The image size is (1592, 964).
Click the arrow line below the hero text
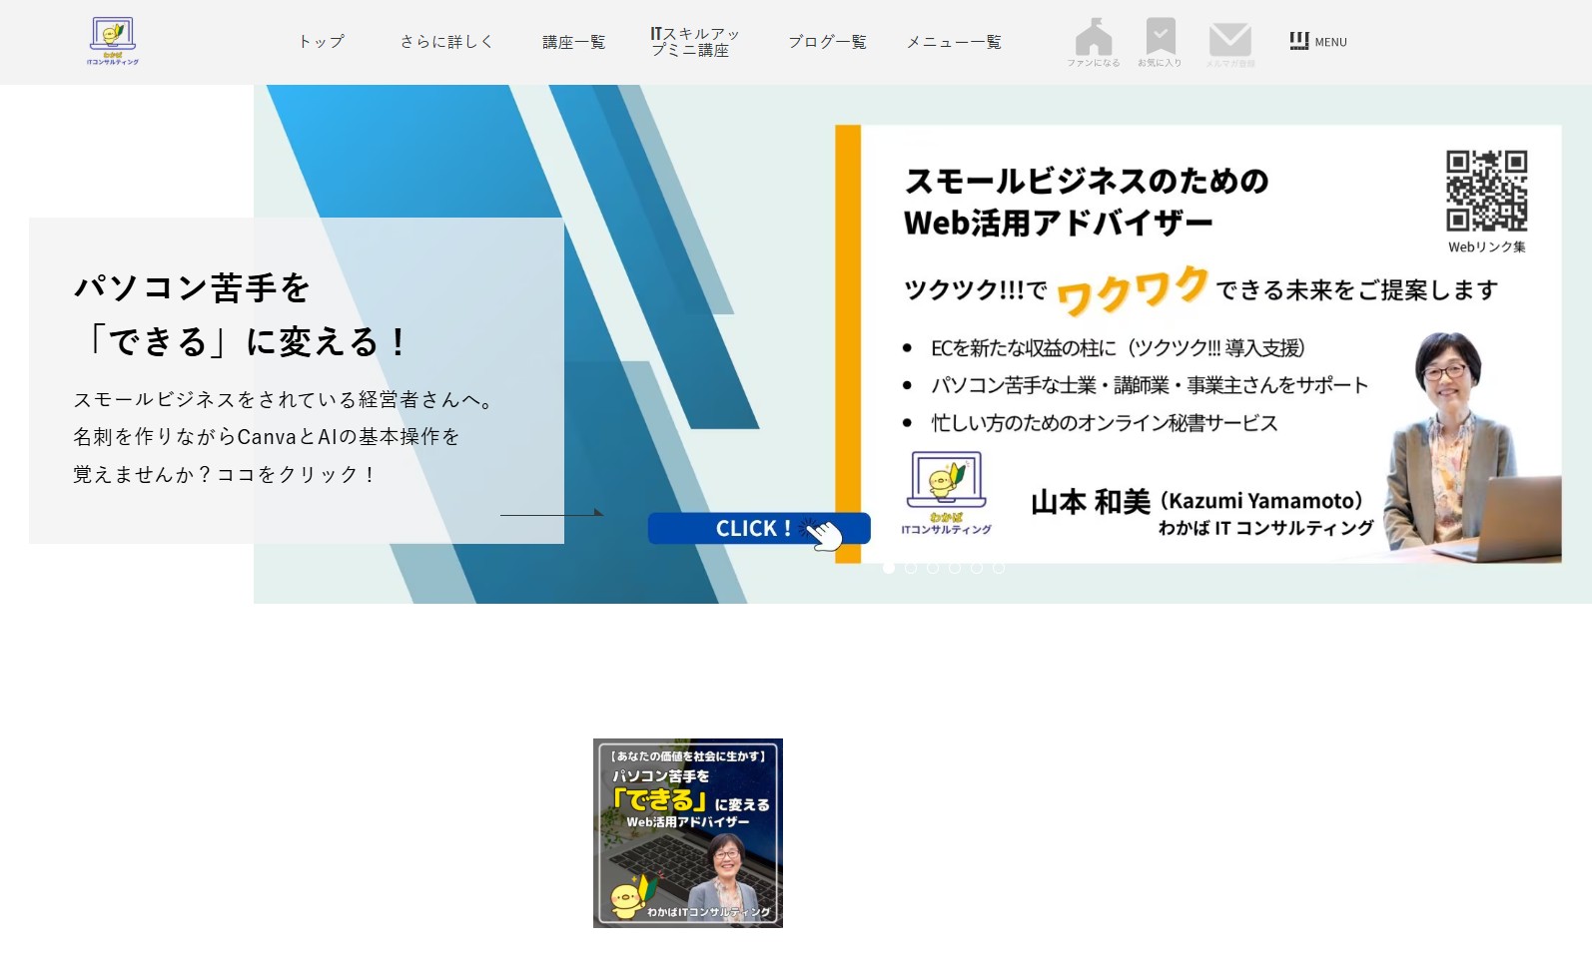[551, 514]
